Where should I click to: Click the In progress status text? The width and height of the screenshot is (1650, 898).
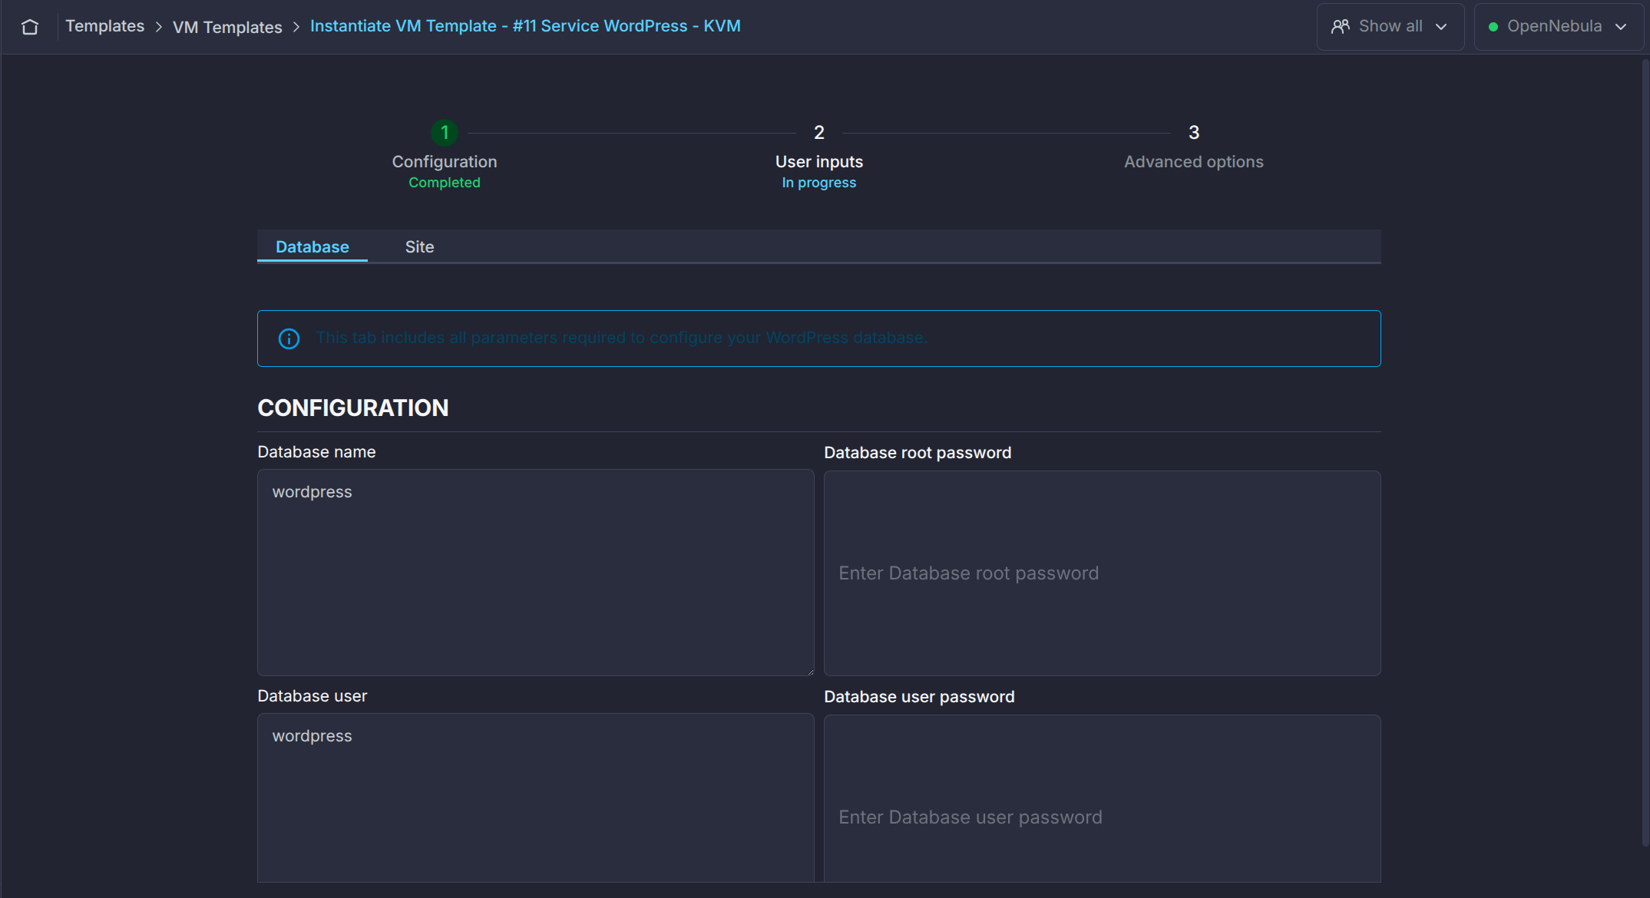(x=819, y=183)
